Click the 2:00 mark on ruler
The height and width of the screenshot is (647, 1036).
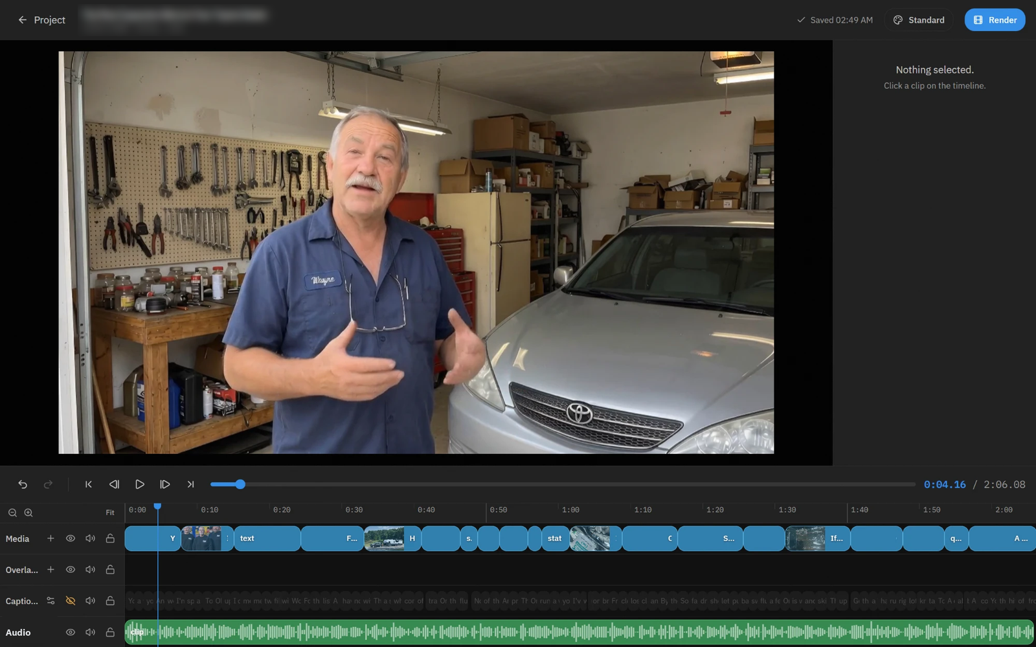click(x=1004, y=510)
